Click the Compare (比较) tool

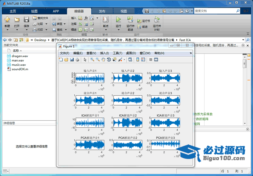(38, 24)
